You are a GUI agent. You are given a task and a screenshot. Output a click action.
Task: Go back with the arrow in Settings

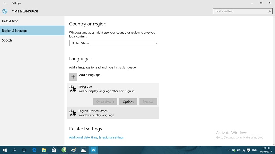5,3
